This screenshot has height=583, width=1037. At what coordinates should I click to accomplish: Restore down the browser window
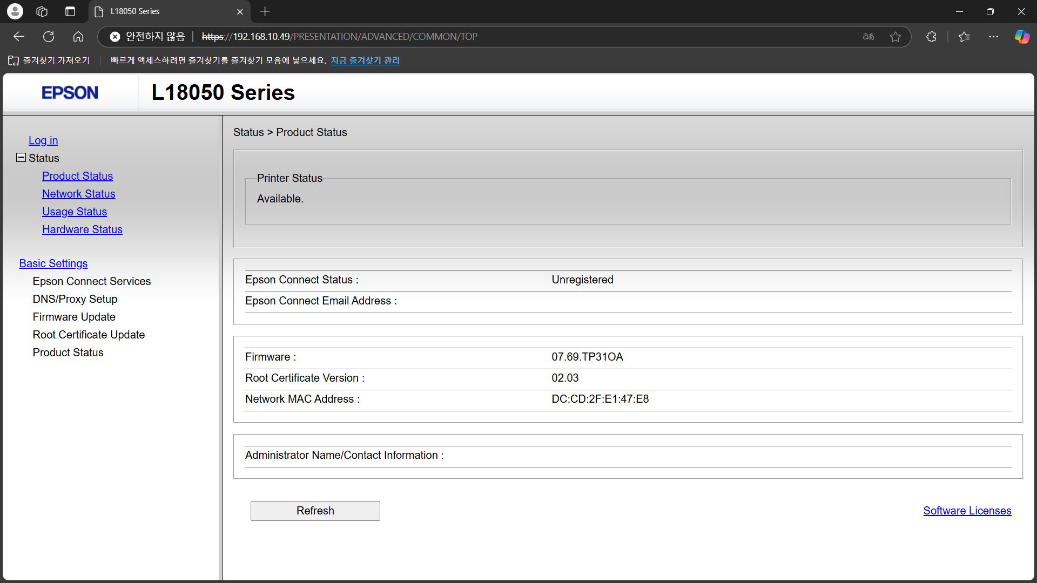[990, 11]
